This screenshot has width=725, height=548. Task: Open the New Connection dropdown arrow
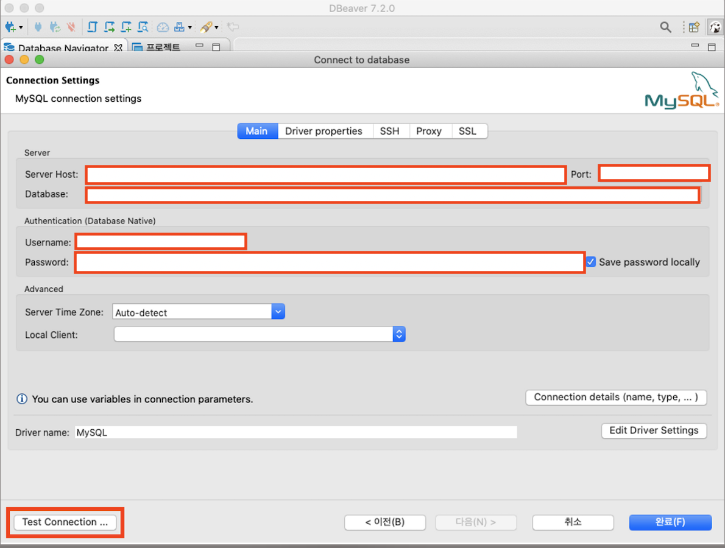pyautogui.click(x=21, y=28)
